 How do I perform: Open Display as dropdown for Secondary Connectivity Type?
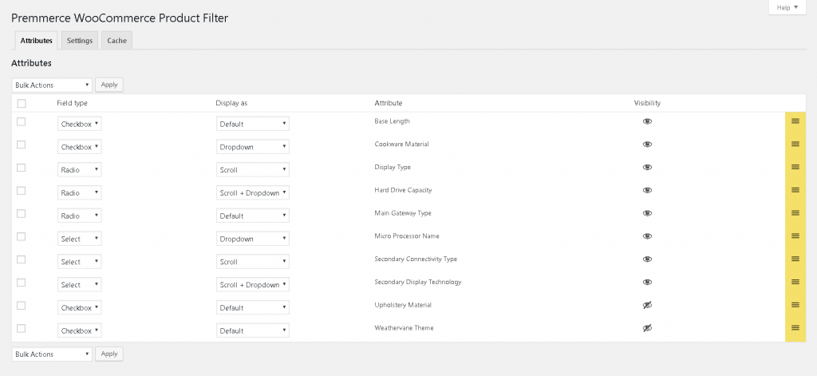click(x=253, y=262)
